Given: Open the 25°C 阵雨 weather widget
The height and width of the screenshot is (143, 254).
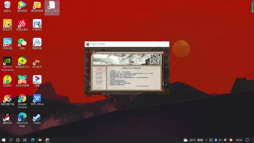Looking at the screenshot, I should point(193,140).
